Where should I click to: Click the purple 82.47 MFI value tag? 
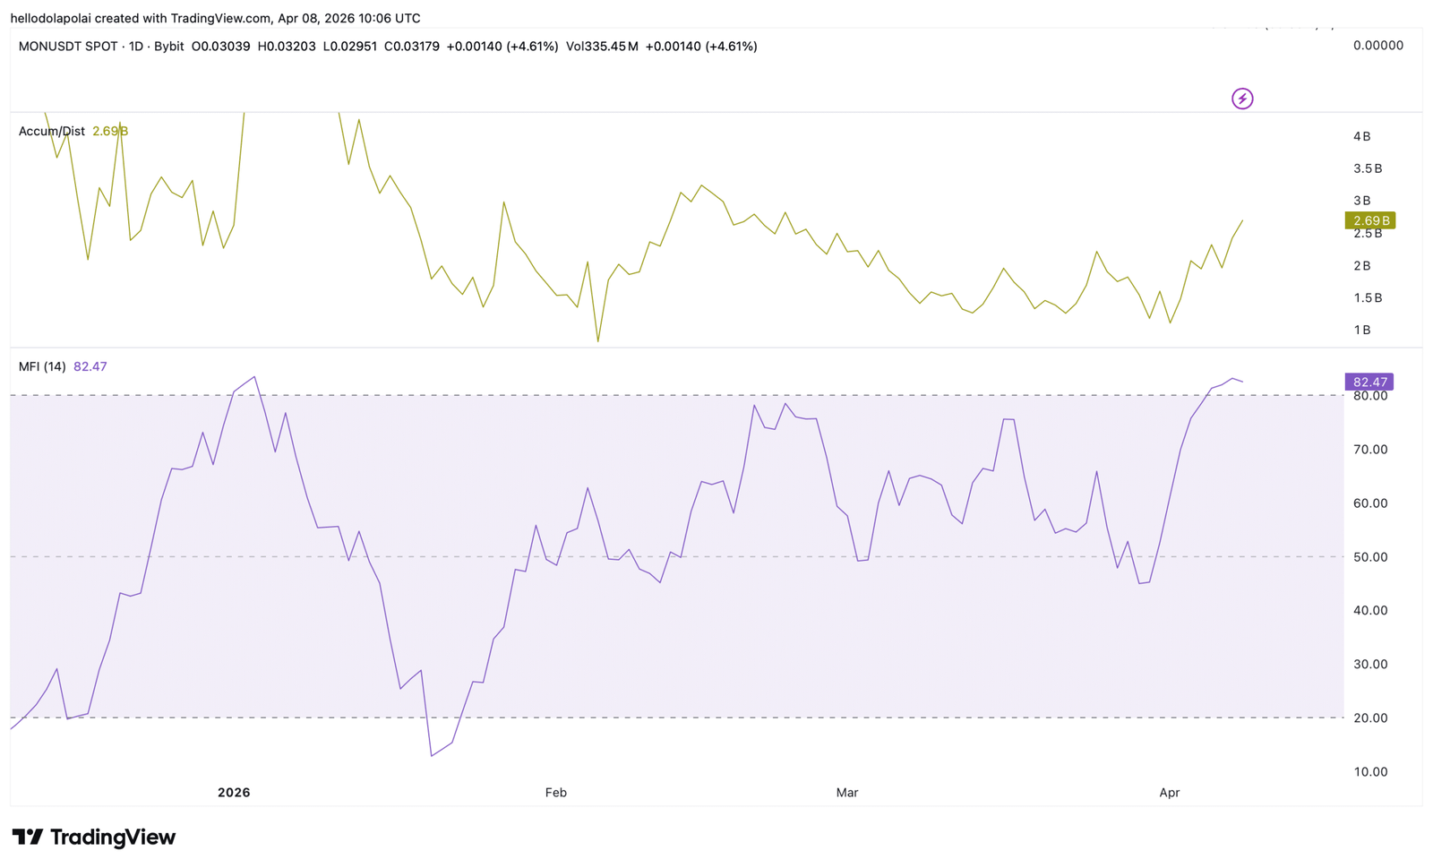point(1370,382)
